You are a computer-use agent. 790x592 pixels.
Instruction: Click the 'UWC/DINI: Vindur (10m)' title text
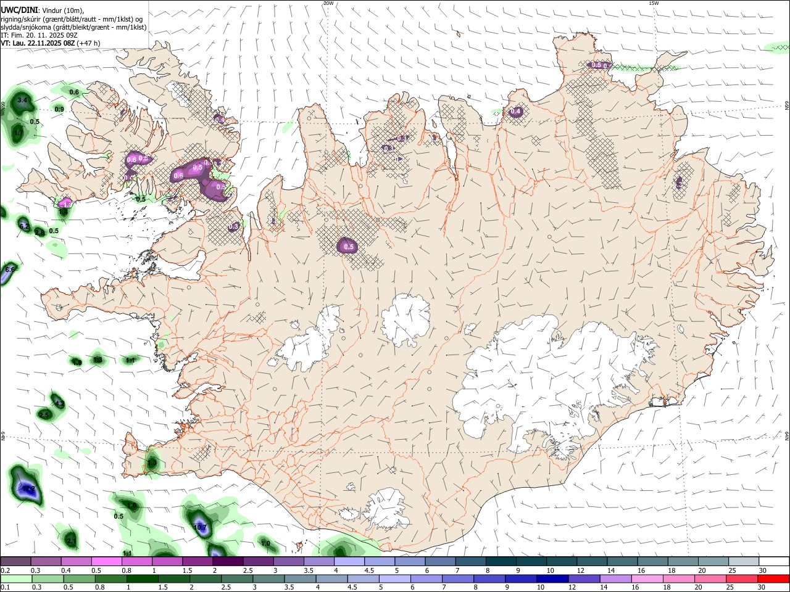[x=43, y=10]
